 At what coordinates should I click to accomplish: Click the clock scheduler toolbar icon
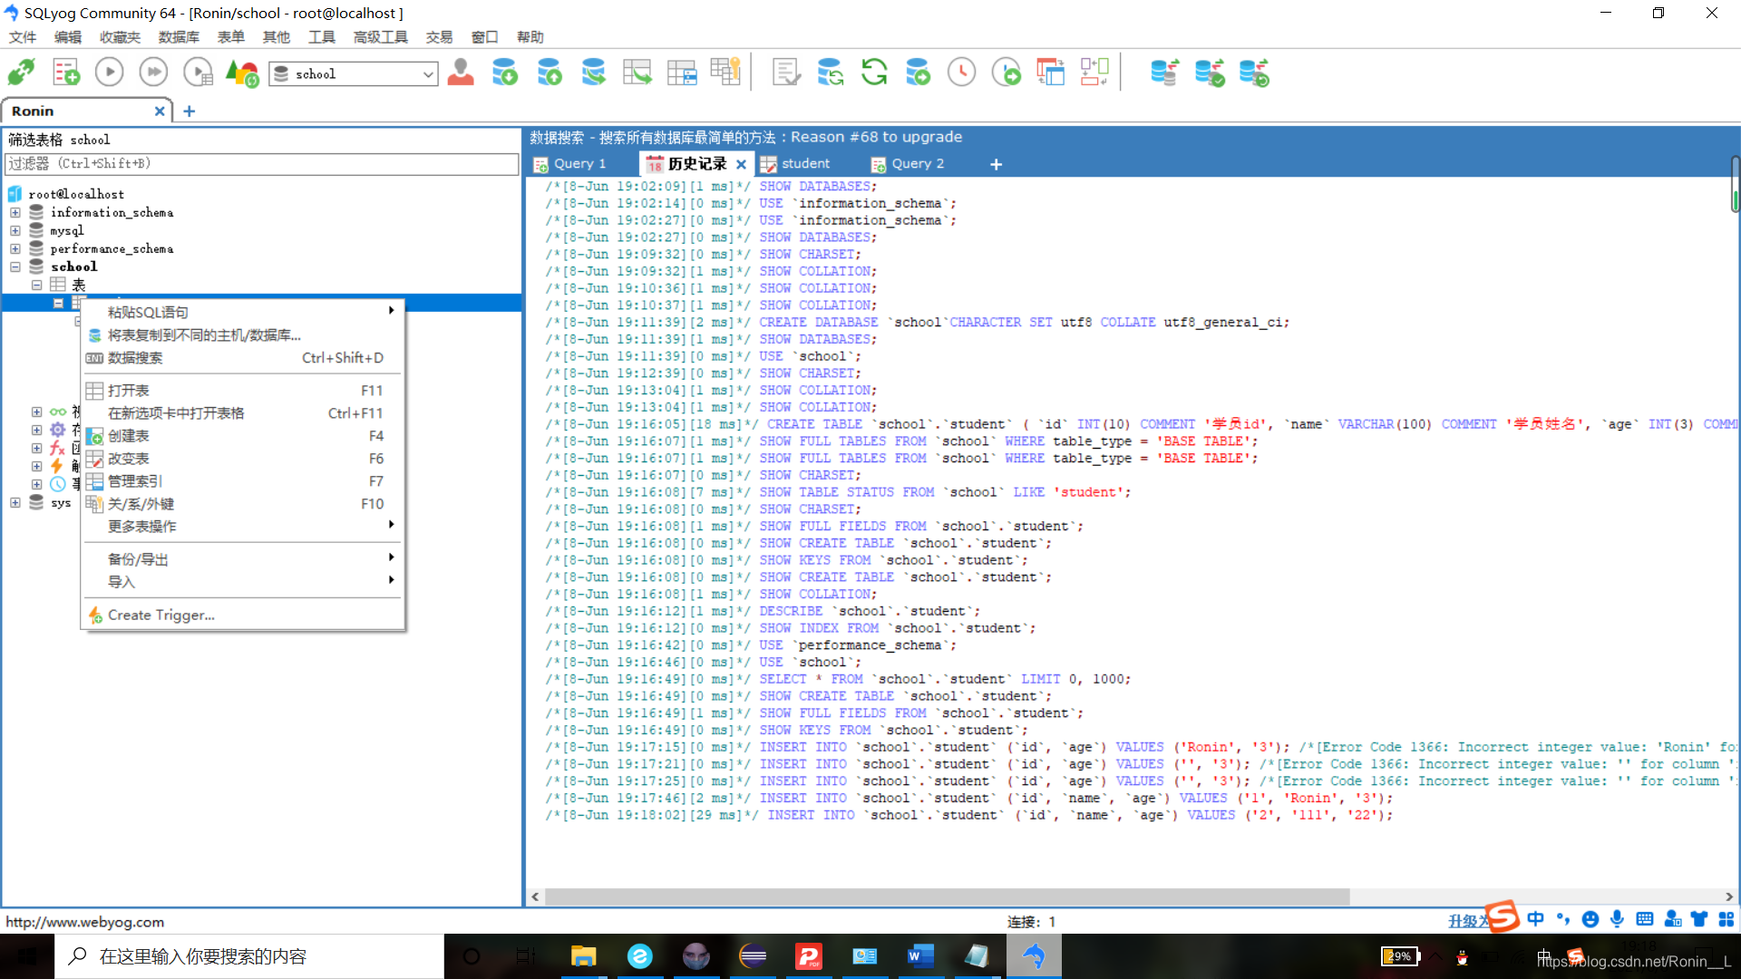point(961,73)
